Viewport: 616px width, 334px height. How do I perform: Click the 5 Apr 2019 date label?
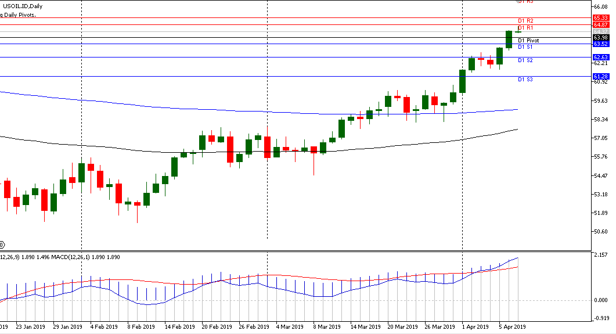[512, 326]
